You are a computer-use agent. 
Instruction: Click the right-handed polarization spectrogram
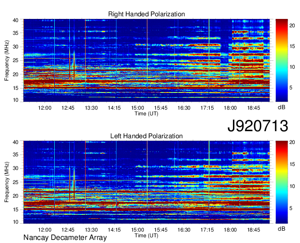[x=146, y=60]
